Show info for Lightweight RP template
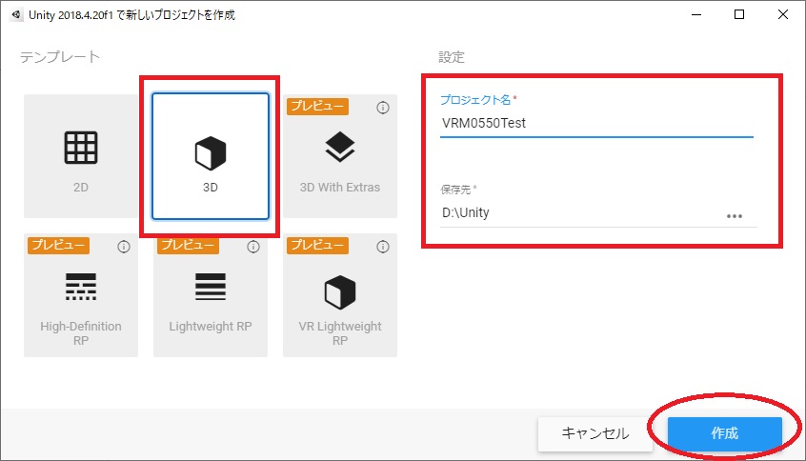This screenshot has width=806, height=461. [x=252, y=247]
